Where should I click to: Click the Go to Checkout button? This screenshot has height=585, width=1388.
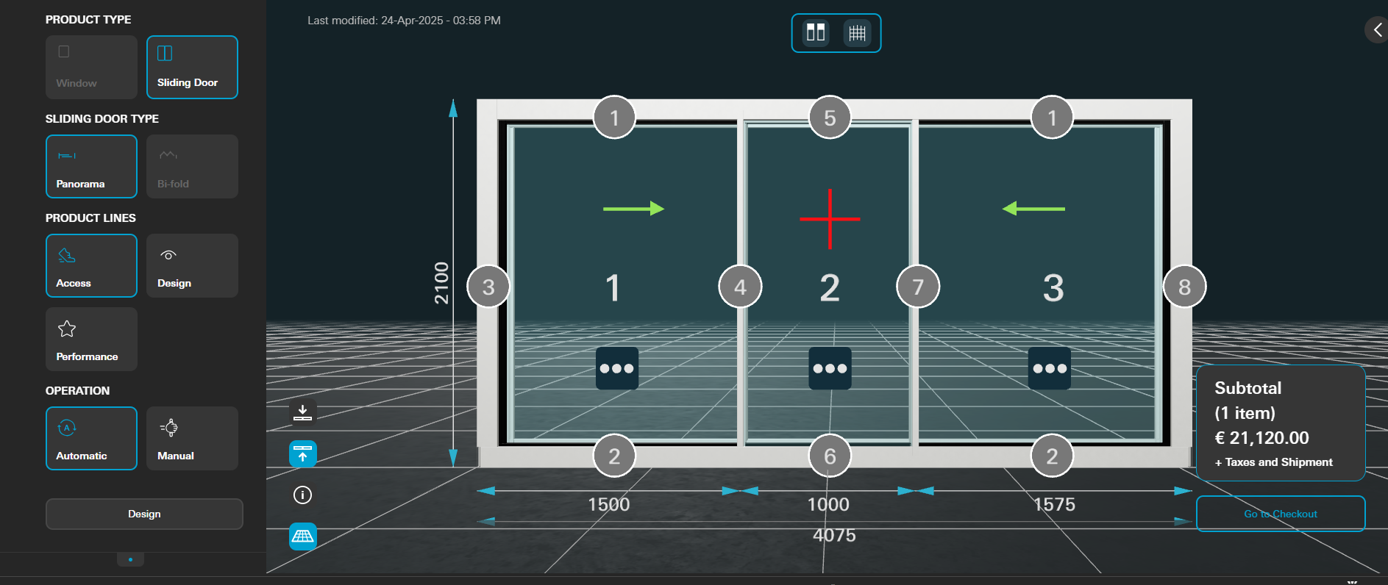1280,514
